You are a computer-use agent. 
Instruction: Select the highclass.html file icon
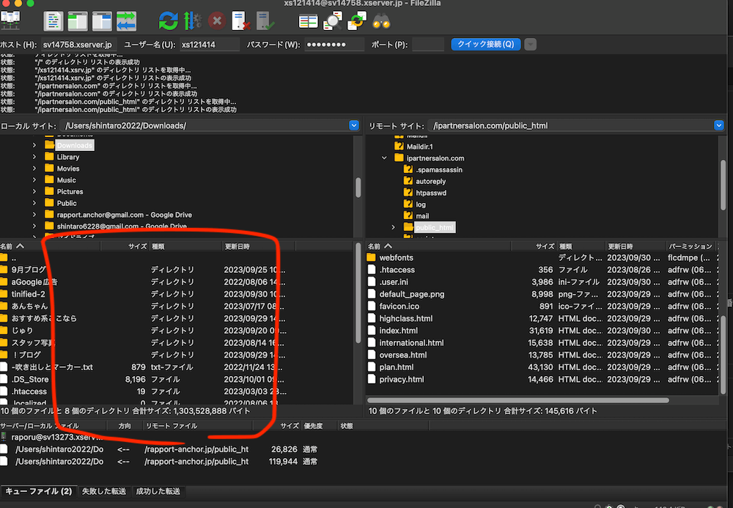pos(372,318)
